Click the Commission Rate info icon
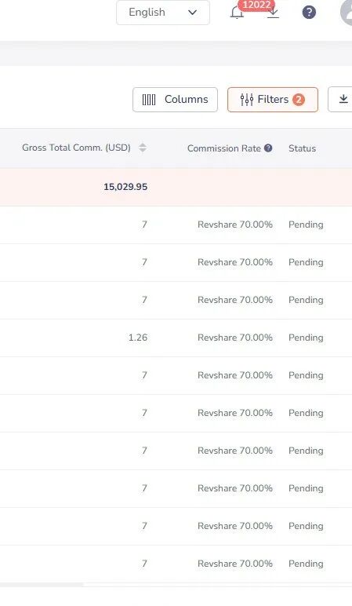This screenshot has height=606, width=352. pos(268,148)
